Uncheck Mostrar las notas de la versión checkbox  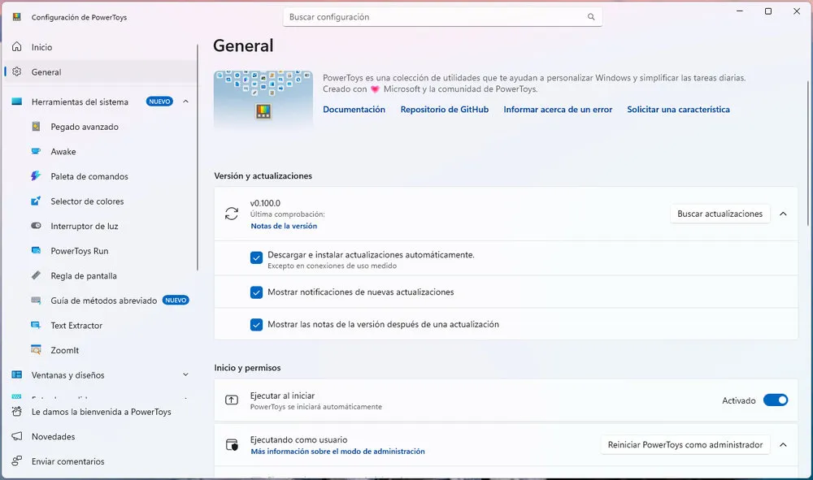pyautogui.click(x=256, y=325)
